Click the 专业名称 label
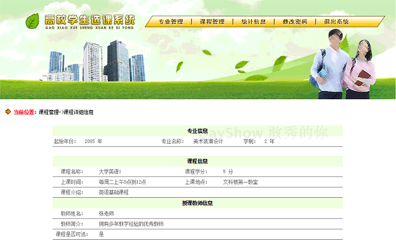 tap(173, 141)
